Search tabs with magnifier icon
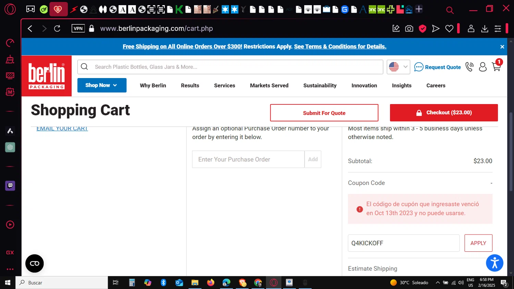This screenshot has width=514, height=289. [450, 10]
